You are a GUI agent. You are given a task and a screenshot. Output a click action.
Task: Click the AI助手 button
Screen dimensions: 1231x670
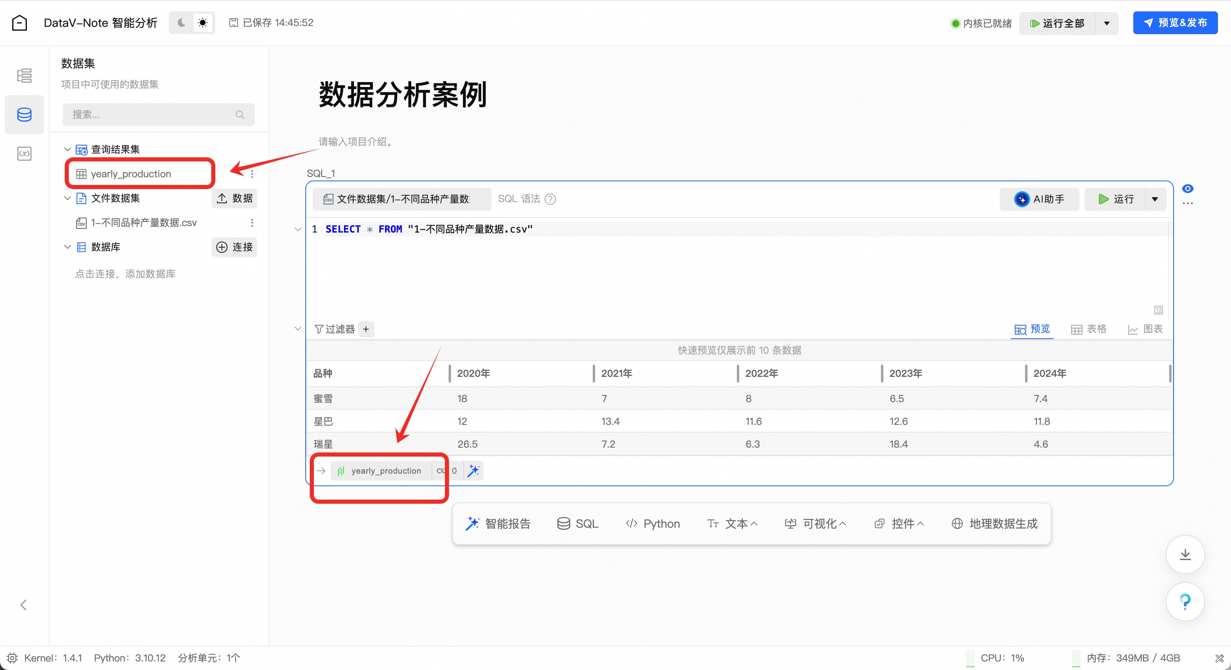tap(1039, 199)
